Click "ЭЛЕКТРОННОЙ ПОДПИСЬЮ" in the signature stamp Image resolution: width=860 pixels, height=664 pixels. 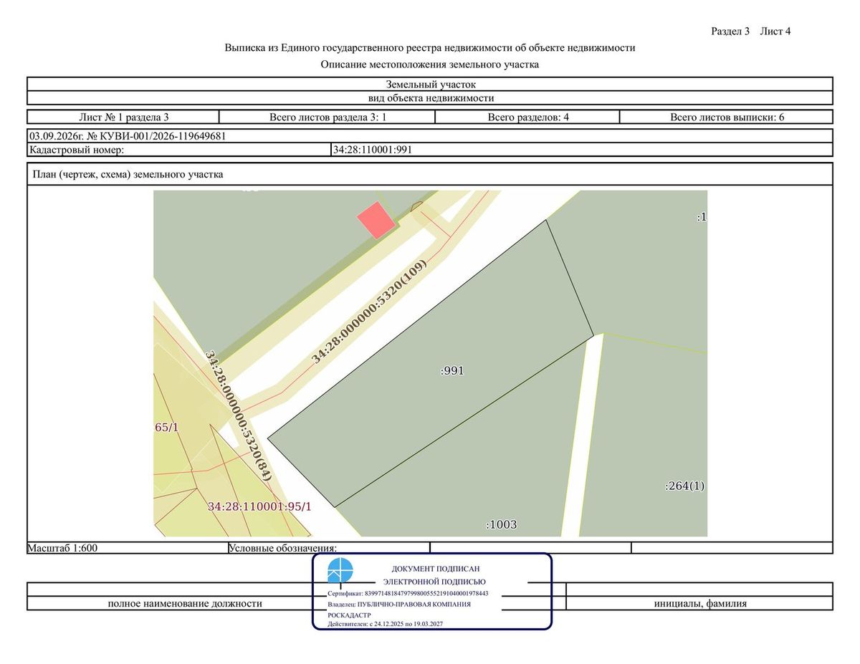434,582
